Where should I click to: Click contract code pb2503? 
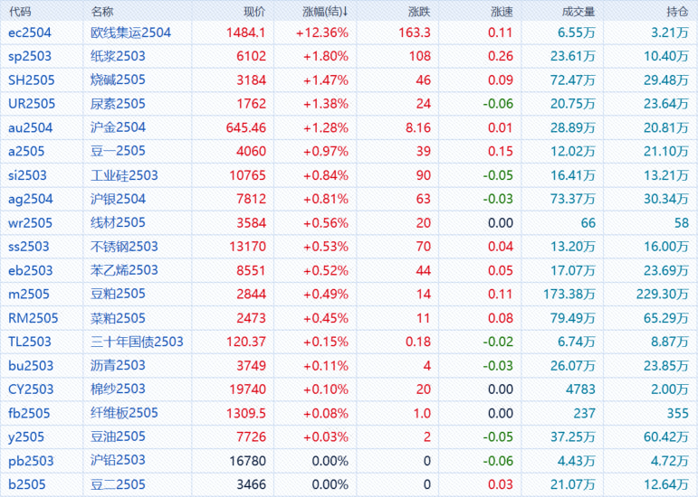31,461
